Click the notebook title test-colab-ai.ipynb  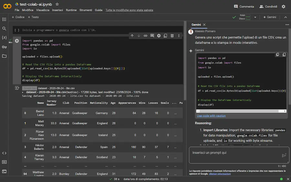36,4
